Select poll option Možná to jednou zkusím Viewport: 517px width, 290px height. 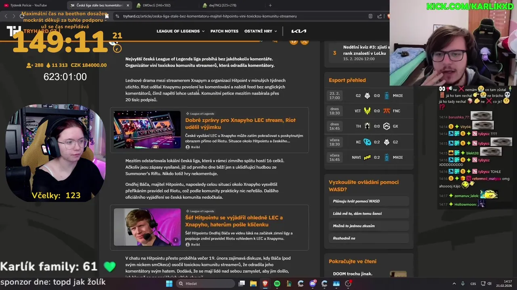click(369, 226)
